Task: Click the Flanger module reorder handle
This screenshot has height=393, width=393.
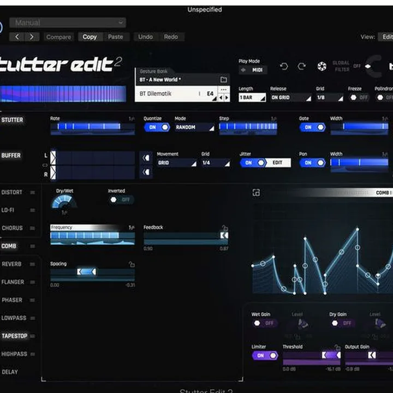Action: [33, 282]
